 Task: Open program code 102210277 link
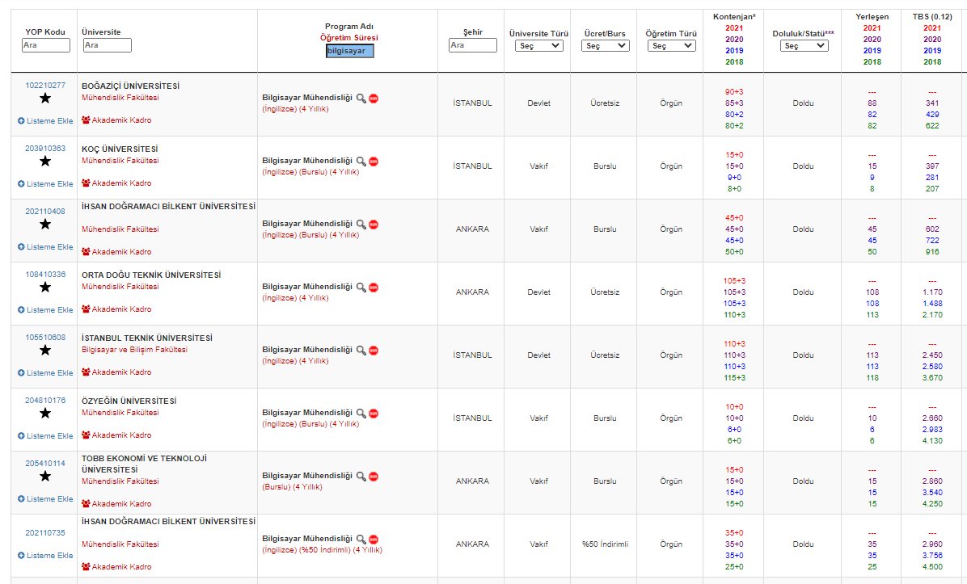[45, 86]
